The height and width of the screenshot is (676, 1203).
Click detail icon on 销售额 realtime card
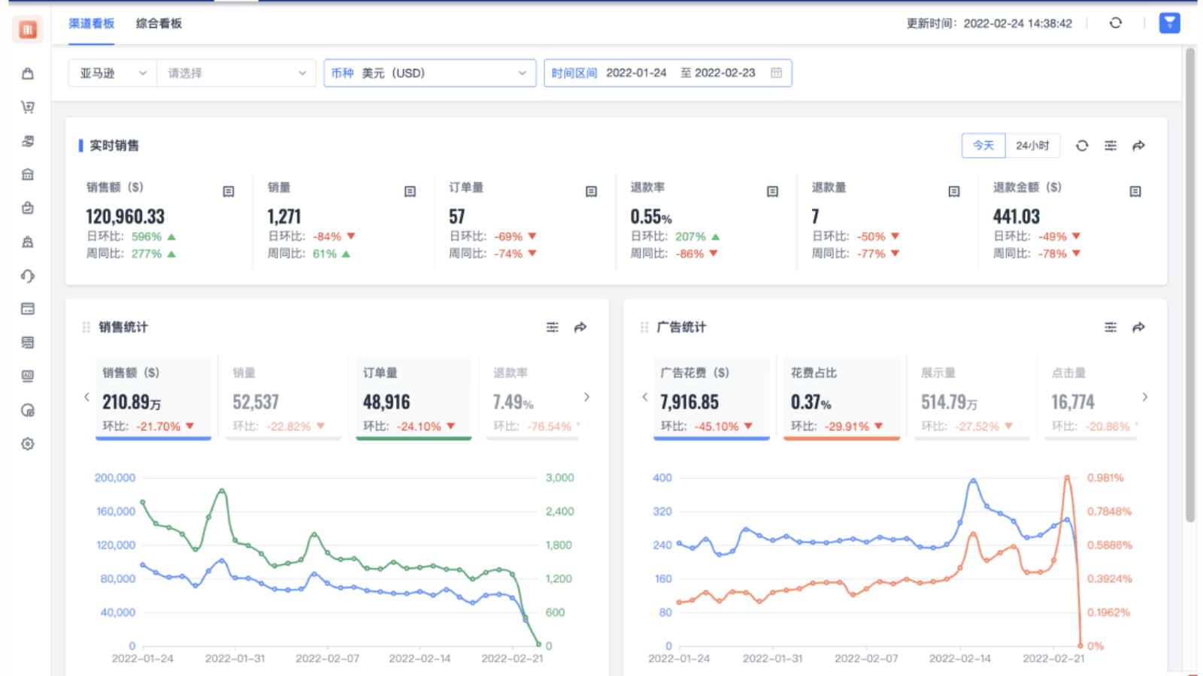point(229,192)
